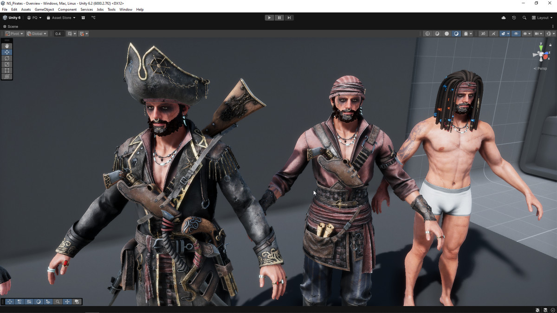Toggle scene visibility eye icon
Image resolution: width=557 pixels, height=313 pixels.
(516, 34)
